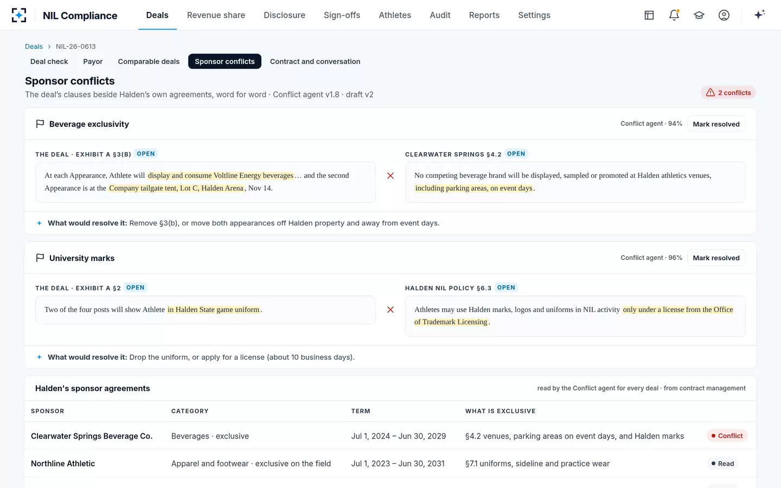781x488 pixels.
Task: Click the flag icon beside Beverage exclusivity
Action: [40, 124]
